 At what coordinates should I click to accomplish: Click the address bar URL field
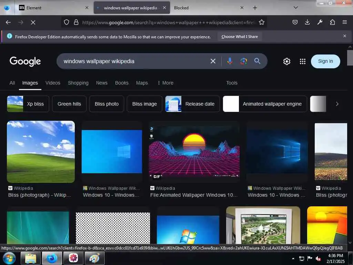tap(169, 22)
